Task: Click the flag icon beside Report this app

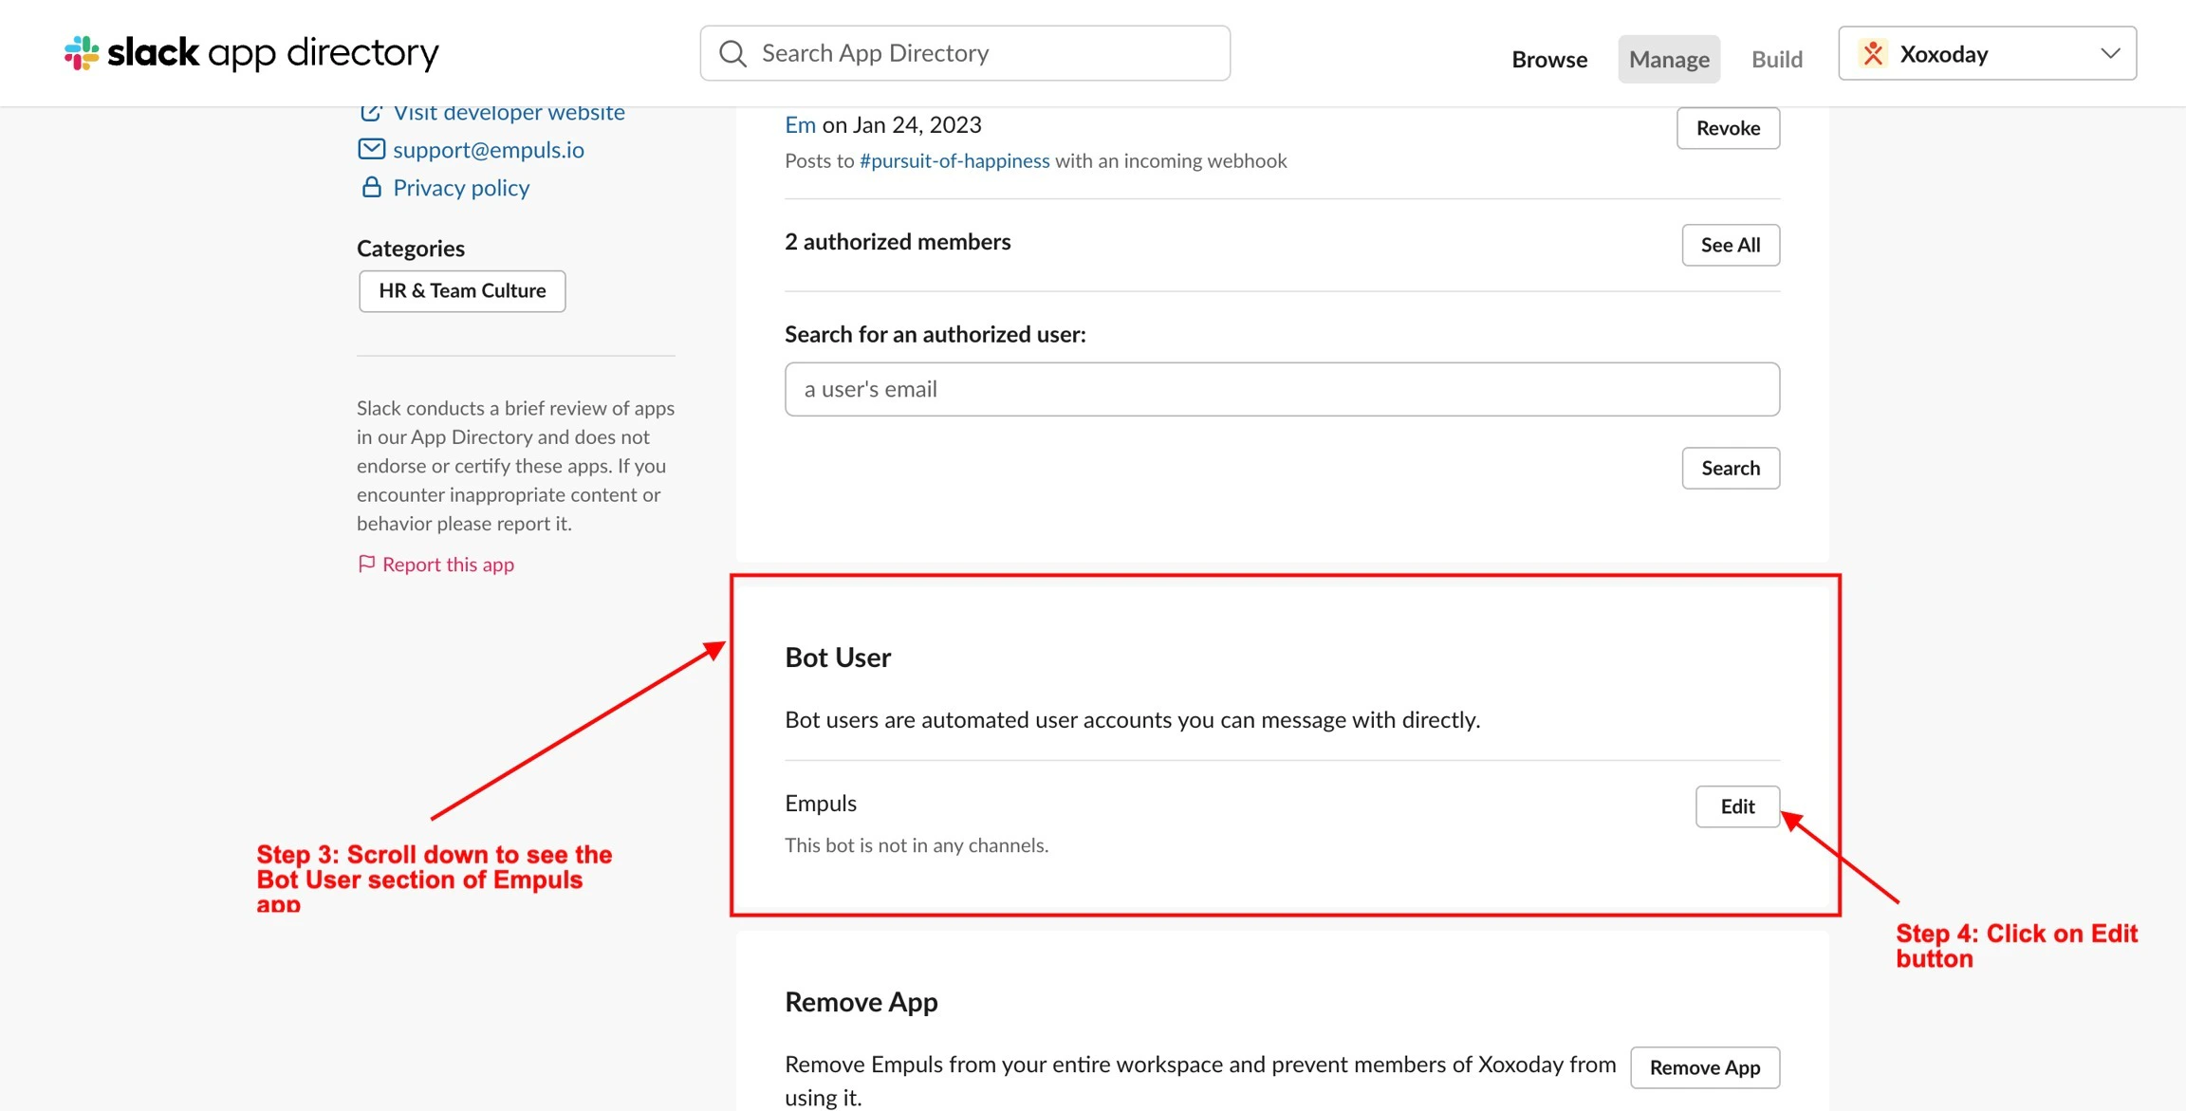Action: tap(366, 564)
